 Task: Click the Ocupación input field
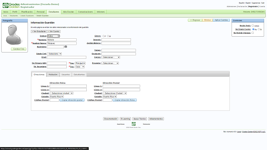tap(118, 54)
